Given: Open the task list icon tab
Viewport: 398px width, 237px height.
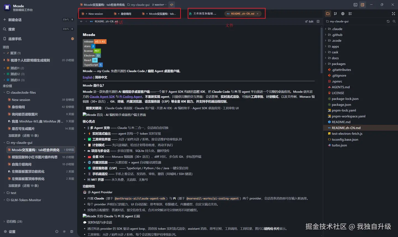Looking at the screenshot, I should (x=350, y=14).
